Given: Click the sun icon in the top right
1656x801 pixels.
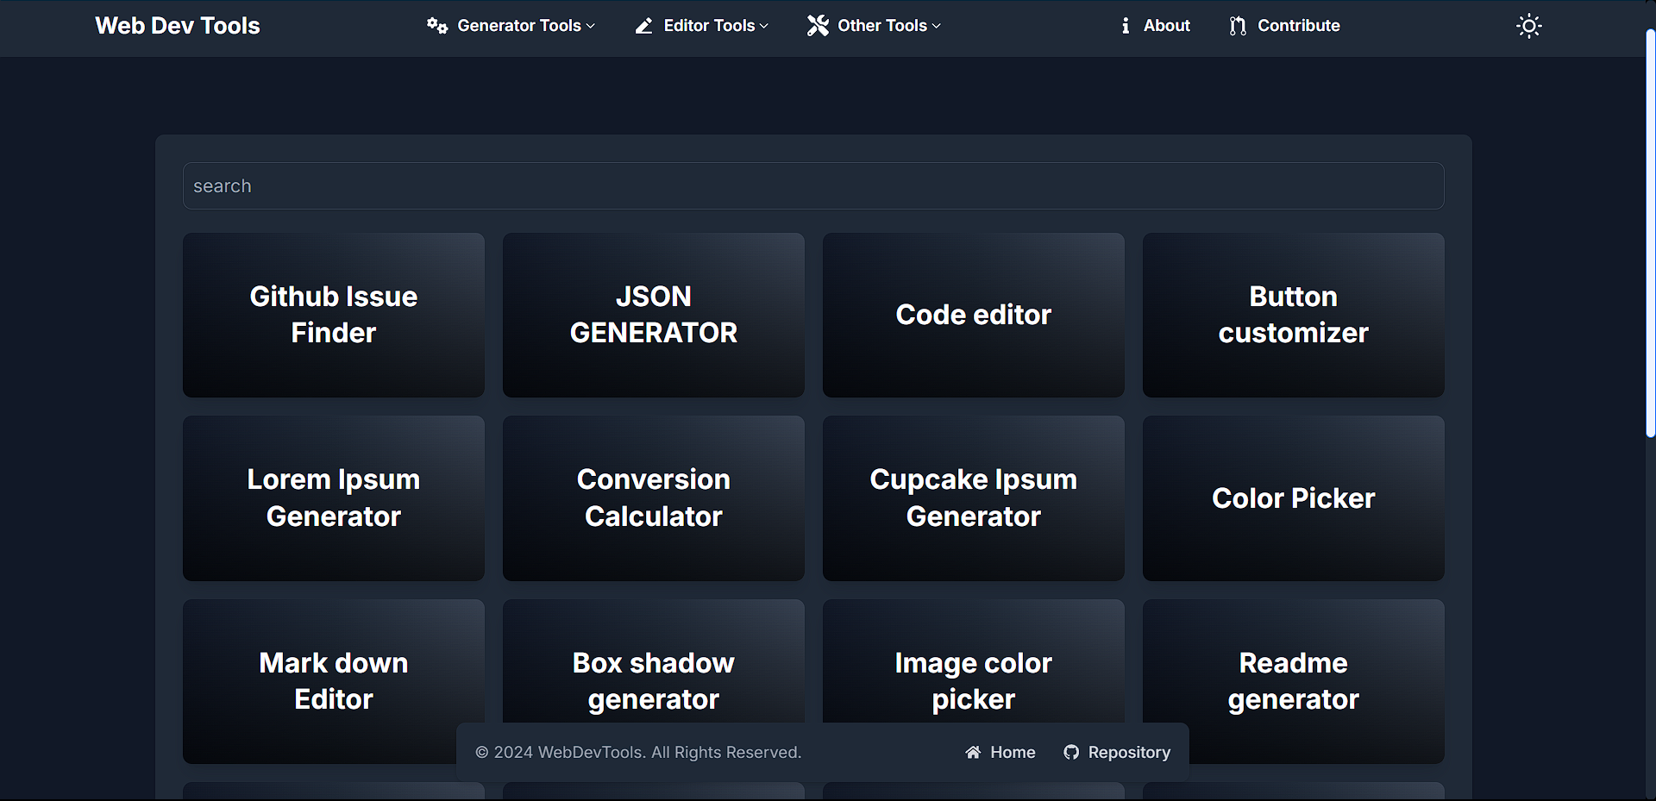Looking at the screenshot, I should (1528, 26).
